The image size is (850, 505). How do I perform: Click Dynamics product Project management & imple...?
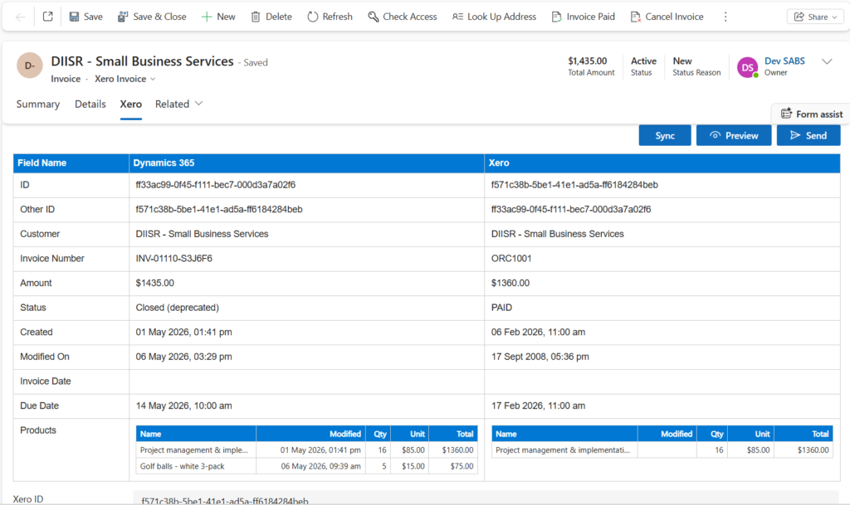point(194,449)
